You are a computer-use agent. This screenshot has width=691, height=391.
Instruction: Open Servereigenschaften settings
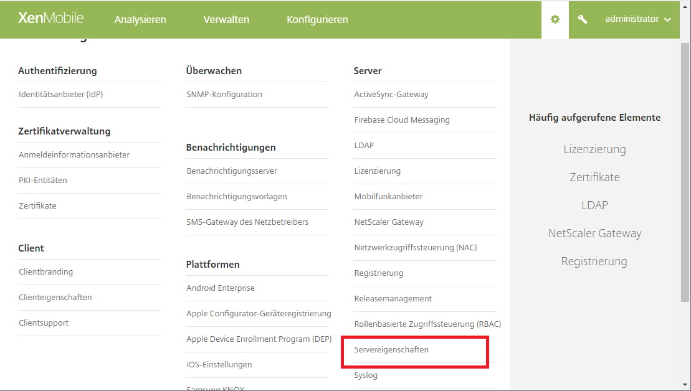pos(391,350)
